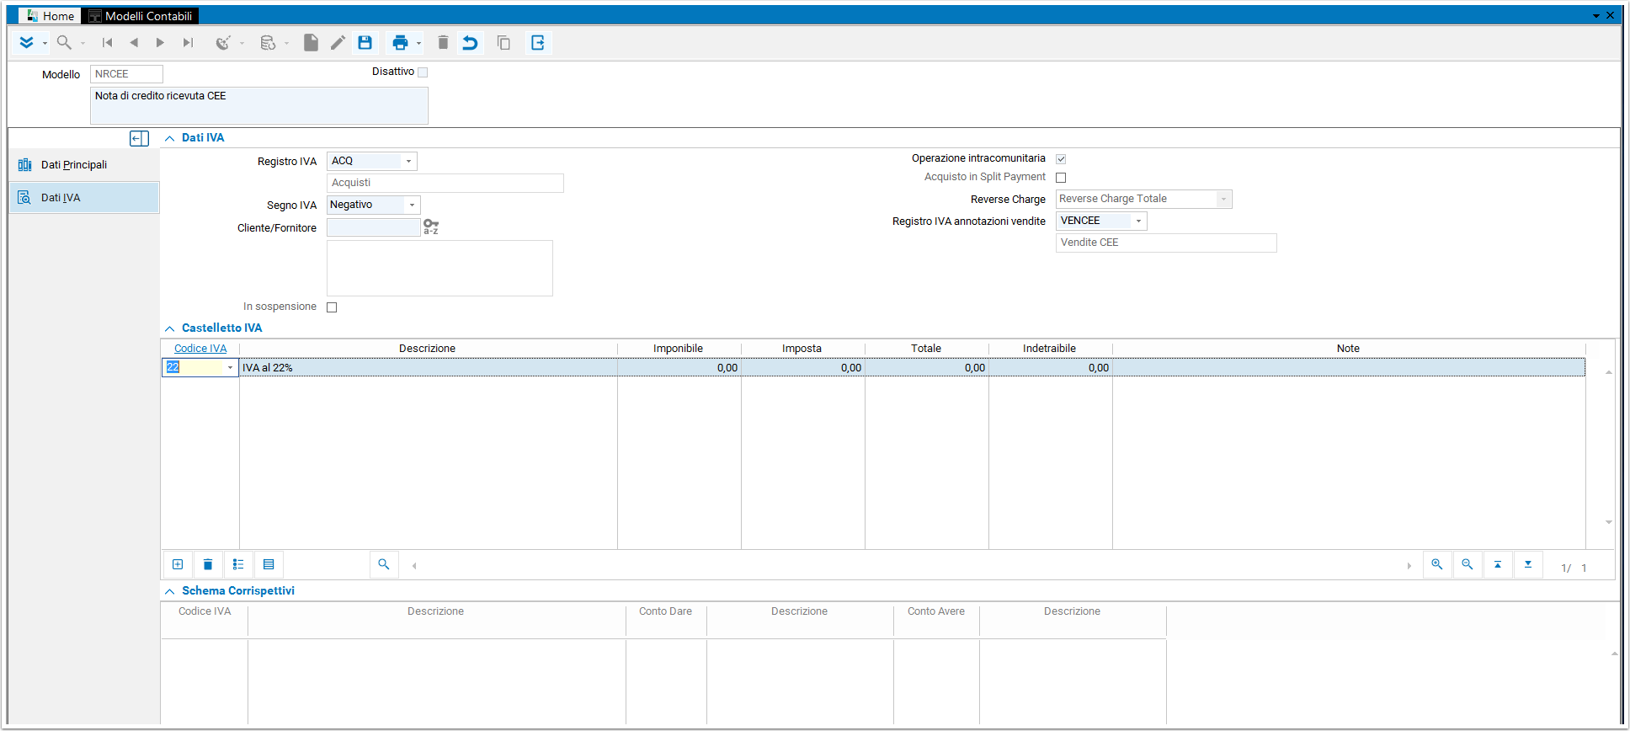Click the Modello code input field
The height and width of the screenshot is (731, 1630).
[126, 74]
